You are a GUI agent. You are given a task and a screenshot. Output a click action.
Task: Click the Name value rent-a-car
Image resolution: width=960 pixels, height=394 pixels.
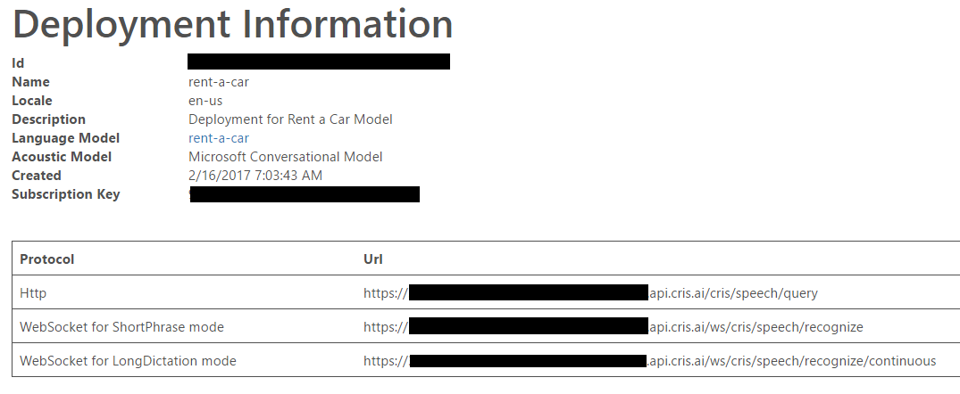219,82
